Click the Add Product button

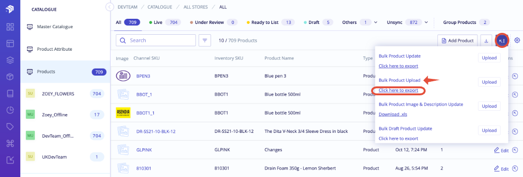pos(458,40)
